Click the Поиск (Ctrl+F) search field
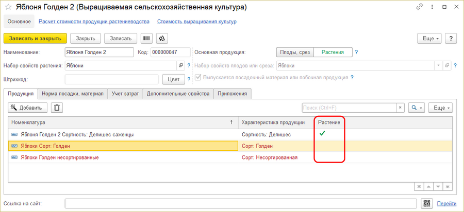 click(349, 108)
